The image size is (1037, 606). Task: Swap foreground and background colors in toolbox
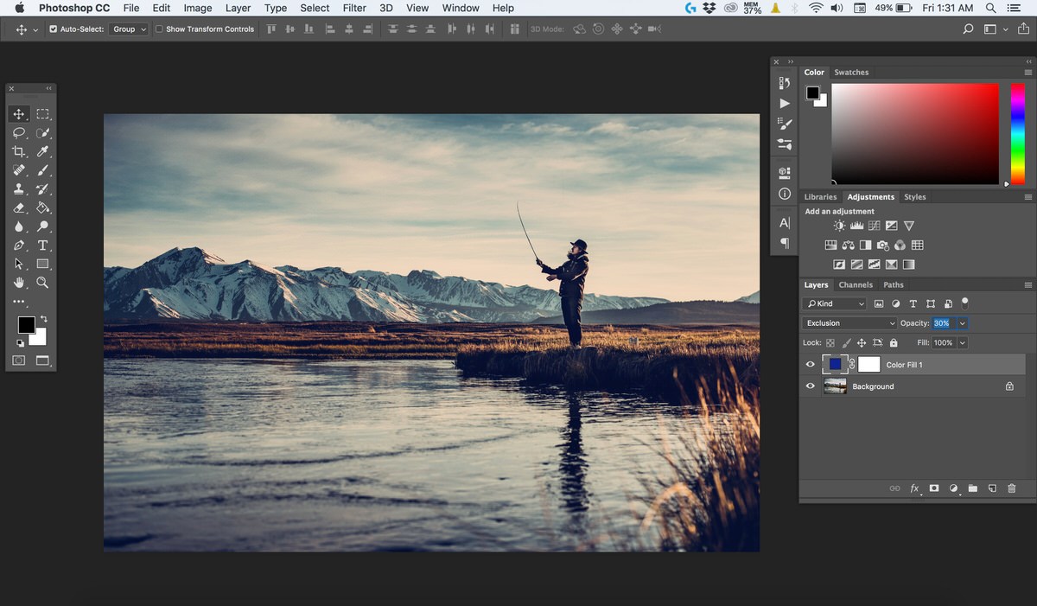(x=43, y=319)
